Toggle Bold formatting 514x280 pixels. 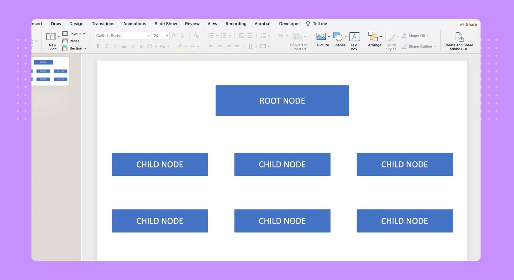tap(98, 46)
